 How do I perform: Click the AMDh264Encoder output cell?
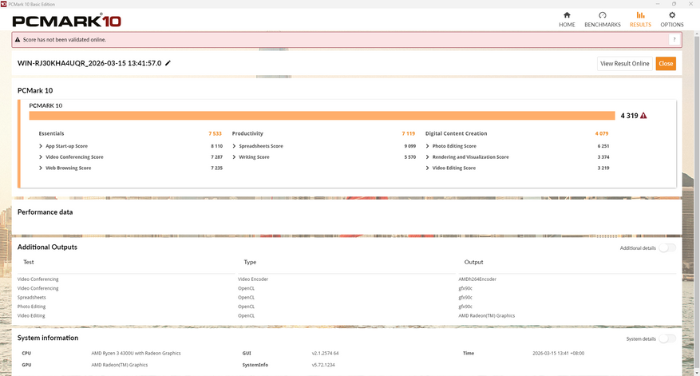477,279
